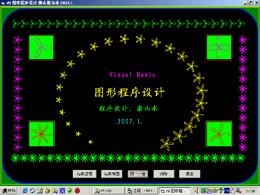Launch the red Flash quick launch icon

(77, 191)
